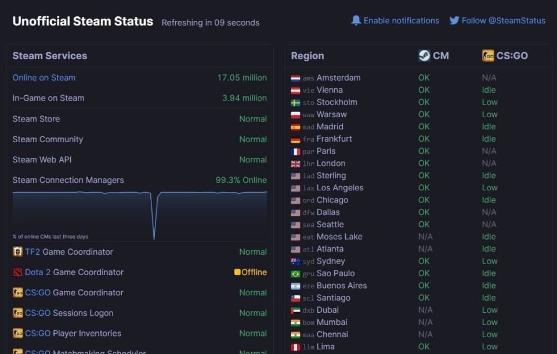Click the yellow Offline status for Dota 2
Image resolution: width=557 pixels, height=354 pixels.
click(251, 272)
